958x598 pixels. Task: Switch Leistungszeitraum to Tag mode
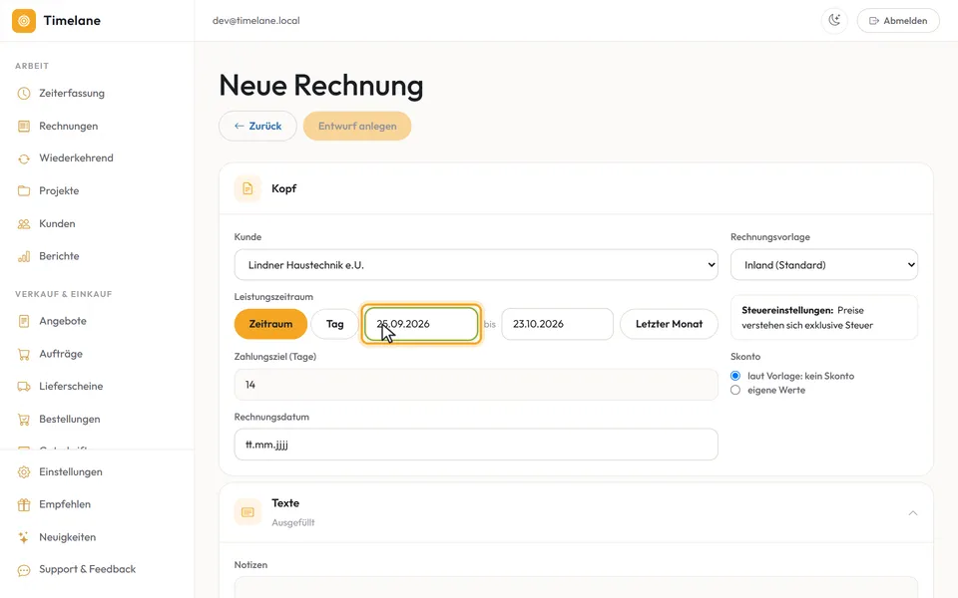(x=334, y=324)
